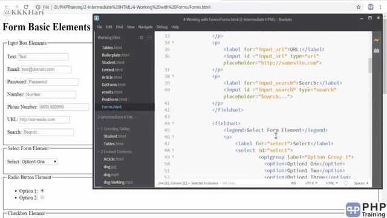Collapse code fold at line 46
Viewport: 387px width, 218px height.
tap(173, 136)
